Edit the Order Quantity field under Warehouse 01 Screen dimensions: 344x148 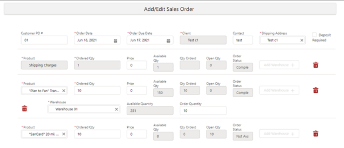point(203,111)
